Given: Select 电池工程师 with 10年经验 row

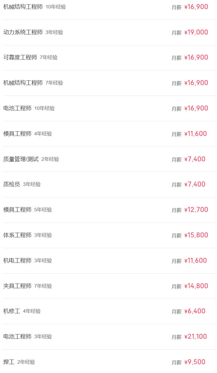Looking at the screenshot, I should pyautogui.click(x=17, y=108).
